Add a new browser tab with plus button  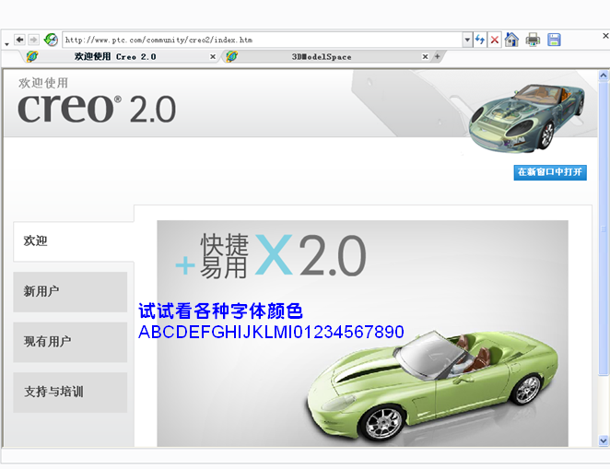click(x=437, y=56)
